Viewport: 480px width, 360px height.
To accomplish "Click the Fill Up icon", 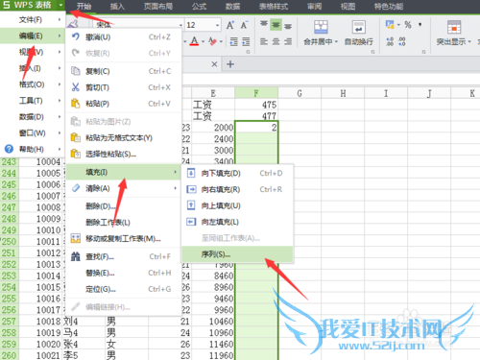I will point(191,205).
